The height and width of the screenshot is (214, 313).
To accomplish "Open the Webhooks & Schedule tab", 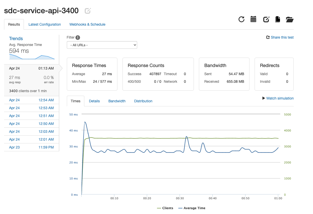I will [87, 24].
